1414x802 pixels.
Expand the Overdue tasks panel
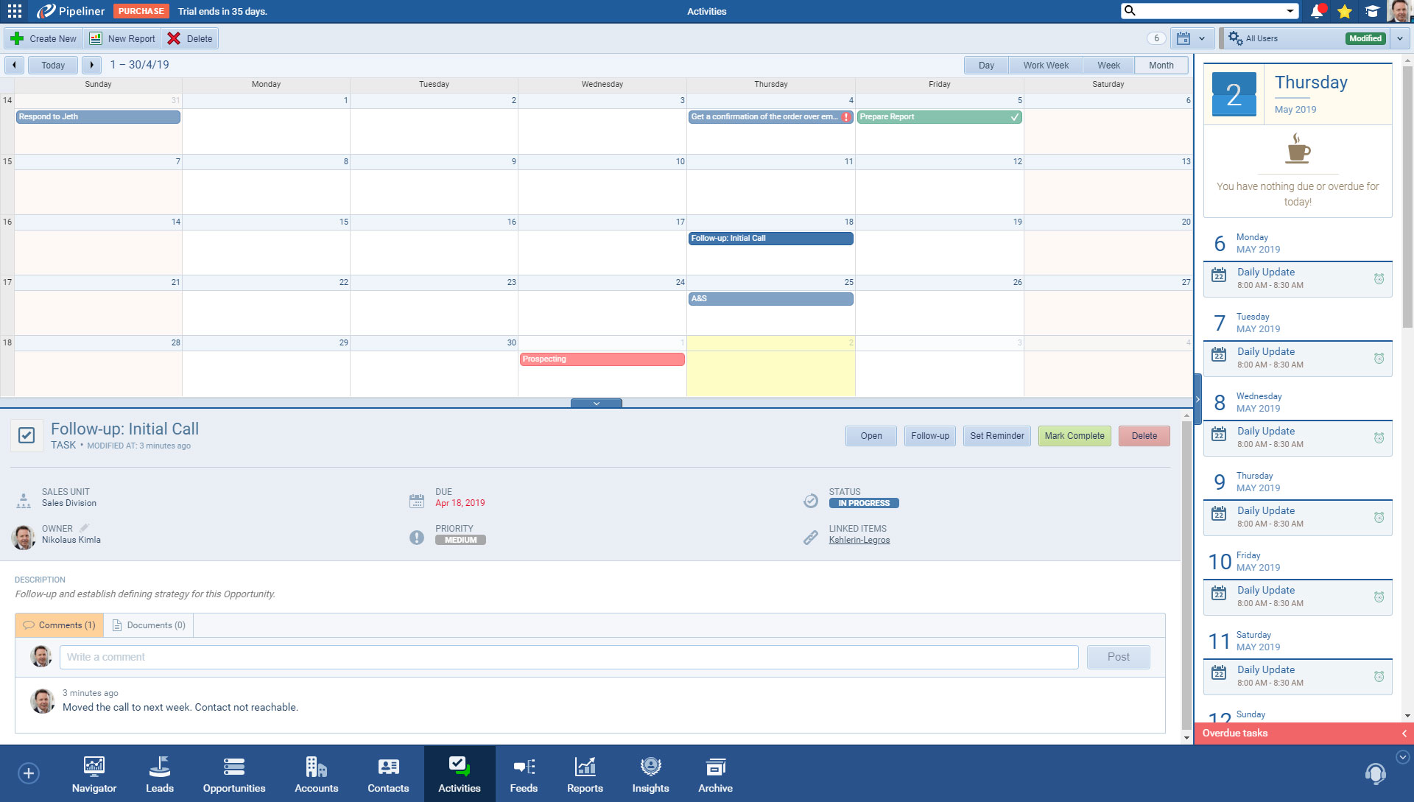point(1403,733)
